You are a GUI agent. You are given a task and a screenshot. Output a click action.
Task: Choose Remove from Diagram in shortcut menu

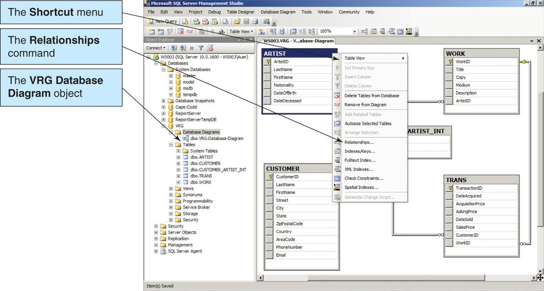click(x=370, y=105)
